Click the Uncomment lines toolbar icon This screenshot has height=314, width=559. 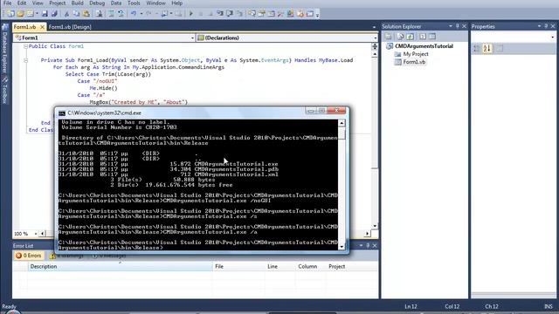click(x=121, y=14)
